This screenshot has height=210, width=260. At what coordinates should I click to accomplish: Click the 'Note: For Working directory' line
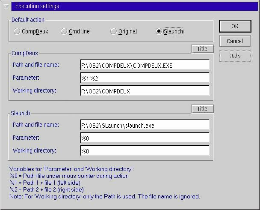pos(105,197)
